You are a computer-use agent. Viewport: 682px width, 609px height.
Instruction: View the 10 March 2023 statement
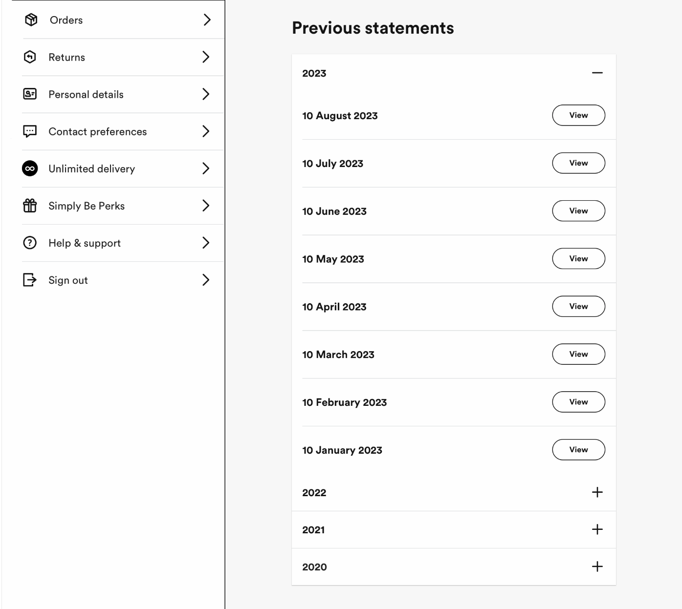pos(578,354)
